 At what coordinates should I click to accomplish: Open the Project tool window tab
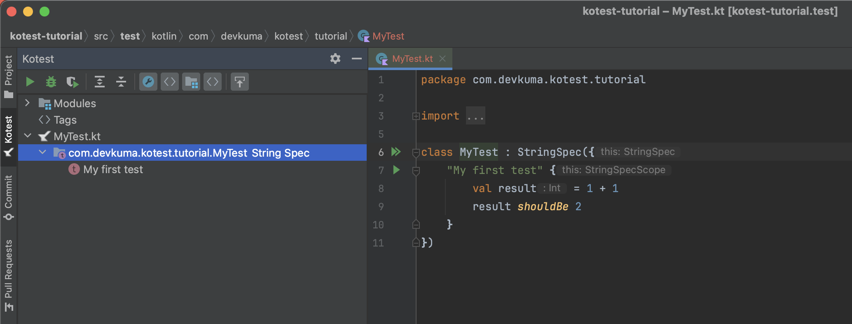(8, 77)
